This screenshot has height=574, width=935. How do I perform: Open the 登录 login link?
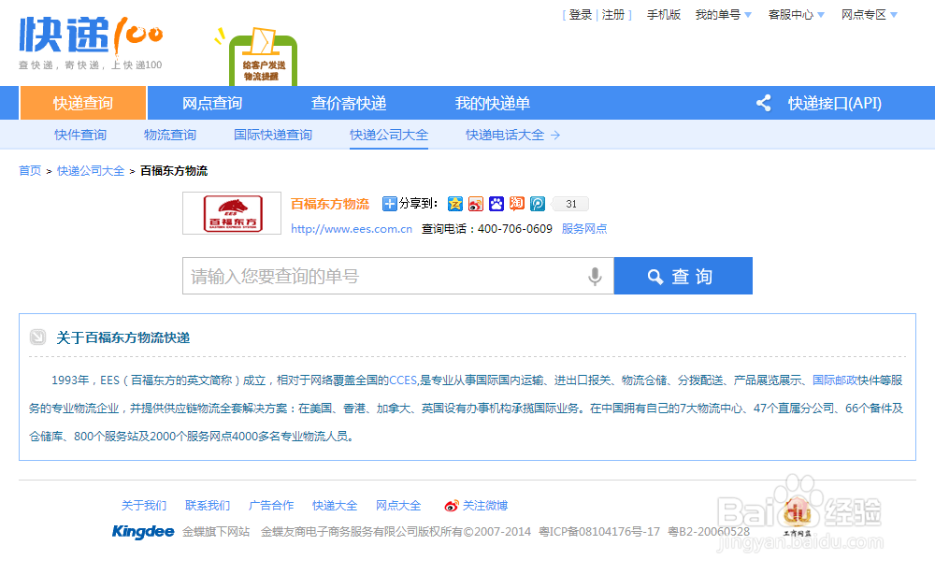[581, 15]
